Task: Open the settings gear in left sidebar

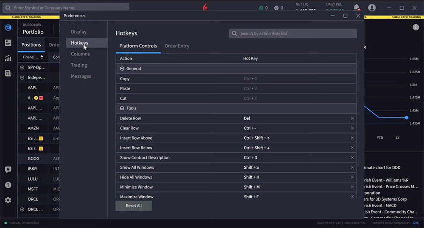Action: point(8,200)
